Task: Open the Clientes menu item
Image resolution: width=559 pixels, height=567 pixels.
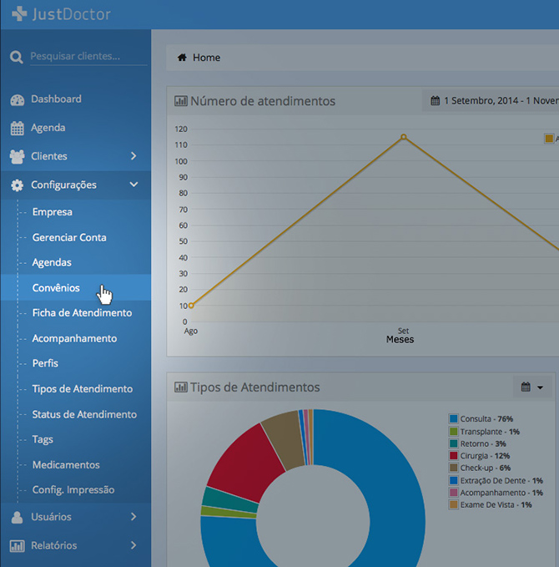Action: point(49,156)
